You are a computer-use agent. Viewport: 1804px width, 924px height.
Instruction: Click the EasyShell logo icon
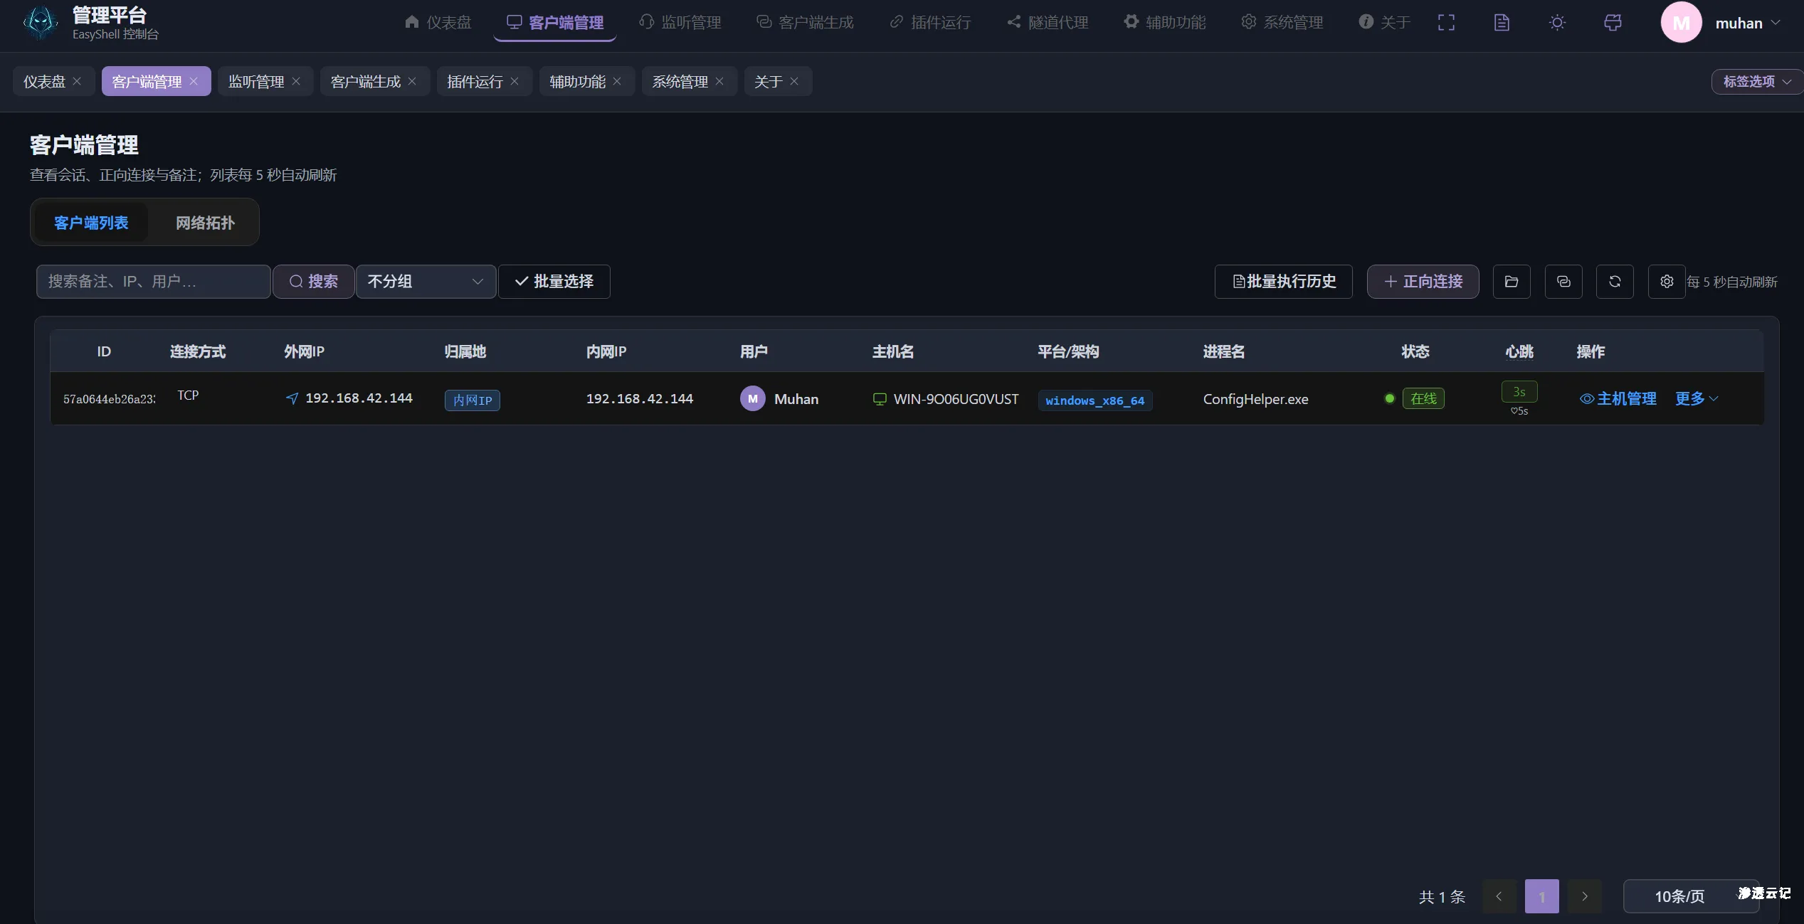41,23
